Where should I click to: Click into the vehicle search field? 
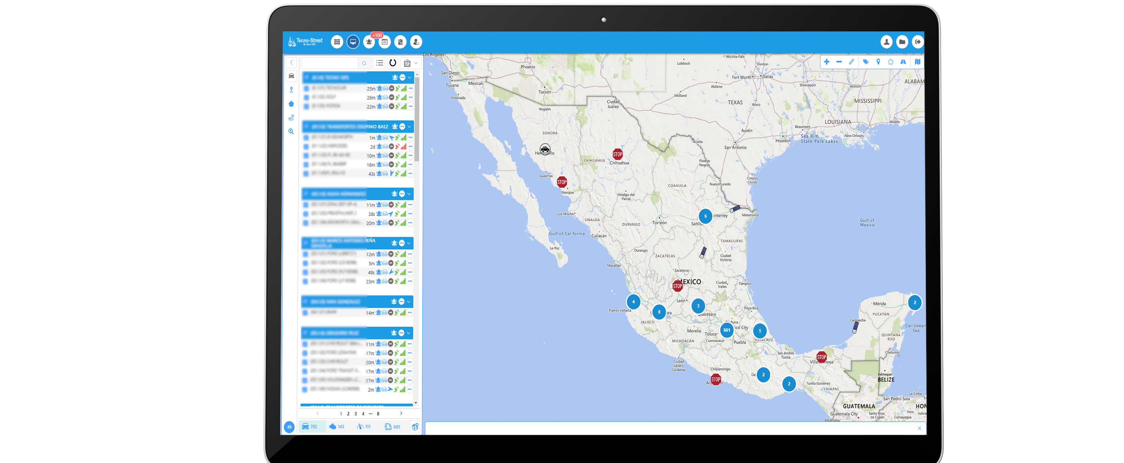[329, 63]
